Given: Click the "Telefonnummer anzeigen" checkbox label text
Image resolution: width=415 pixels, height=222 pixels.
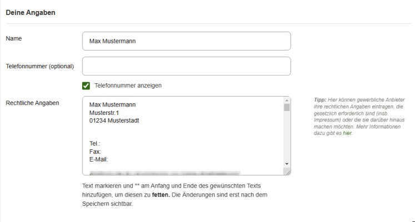Looking at the screenshot, I should 128,85.
